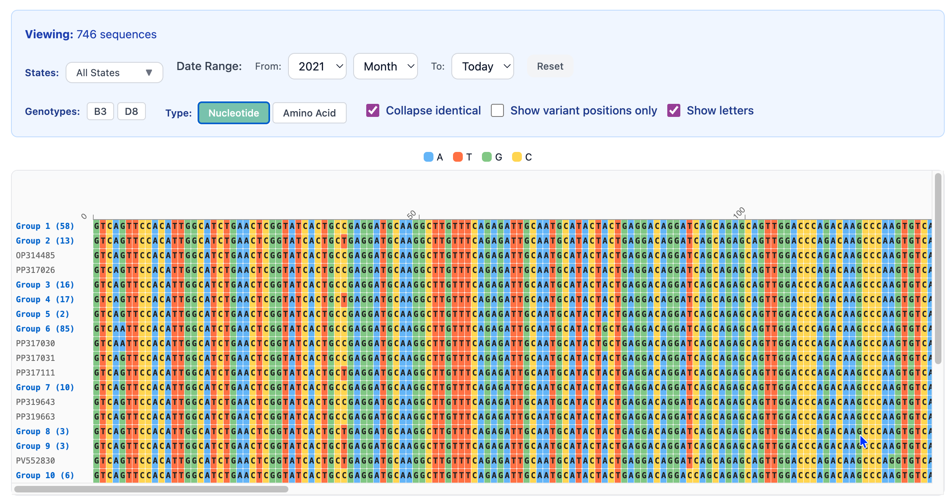The height and width of the screenshot is (501, 950).
Task: Click the orange T legend swatch
Action: pyautogui.click(x=458, y=157)
